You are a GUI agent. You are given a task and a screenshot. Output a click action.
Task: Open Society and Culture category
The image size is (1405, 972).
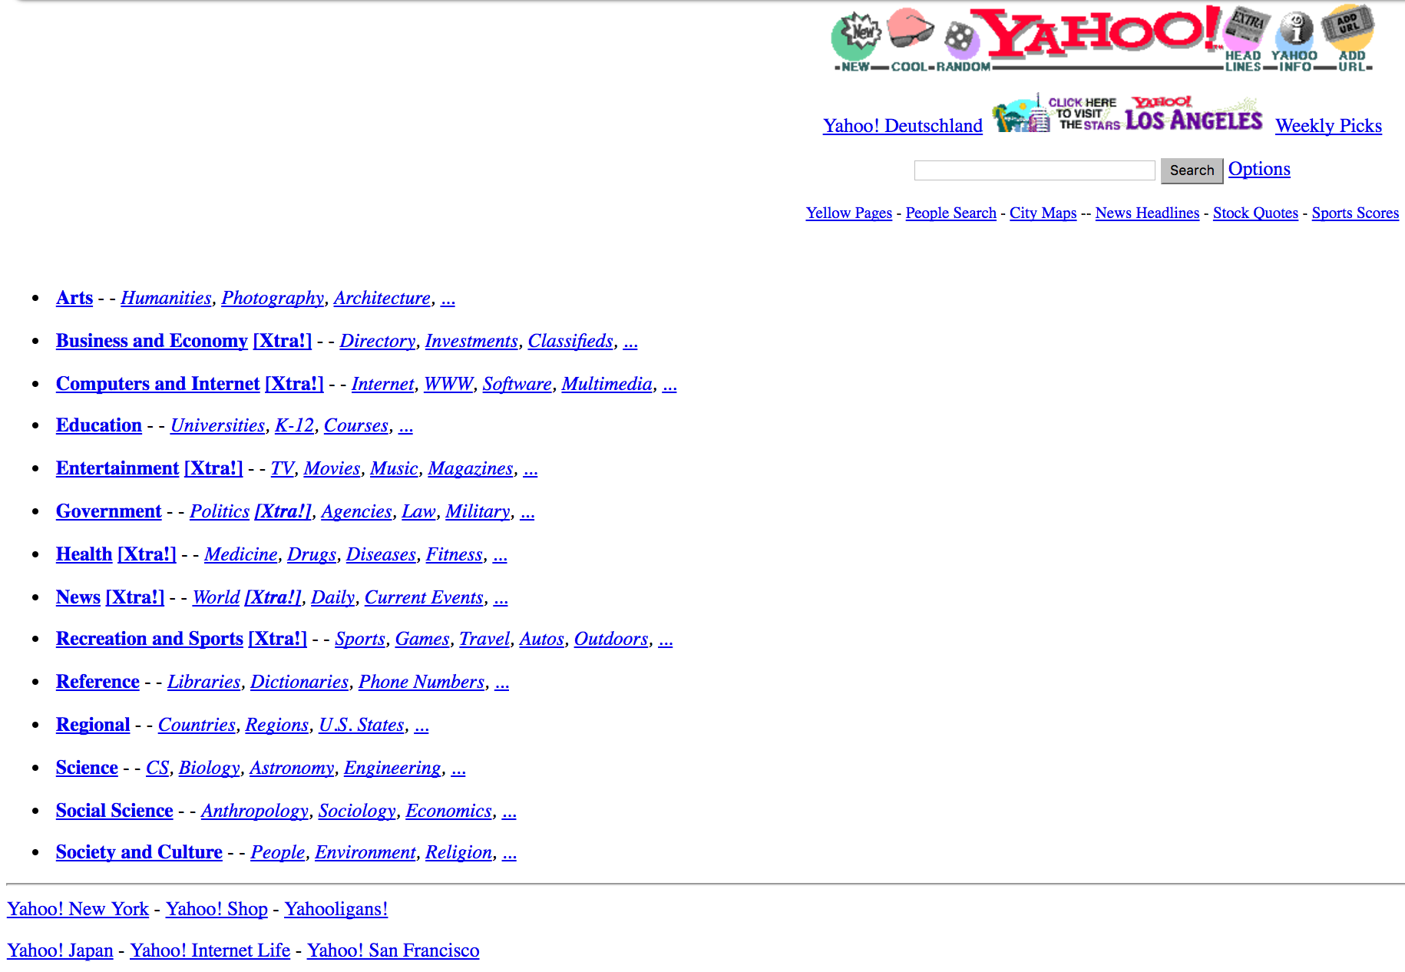(139, 852)
